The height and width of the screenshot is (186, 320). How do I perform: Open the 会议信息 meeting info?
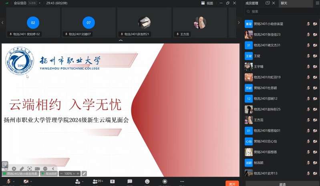[20, 3]
